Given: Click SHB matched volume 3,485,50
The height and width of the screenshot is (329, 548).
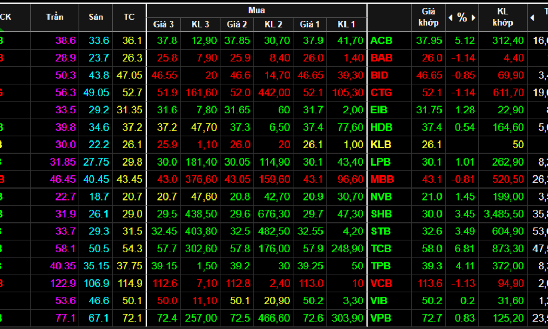Looking at the screenshot, I should coord(504,214).
